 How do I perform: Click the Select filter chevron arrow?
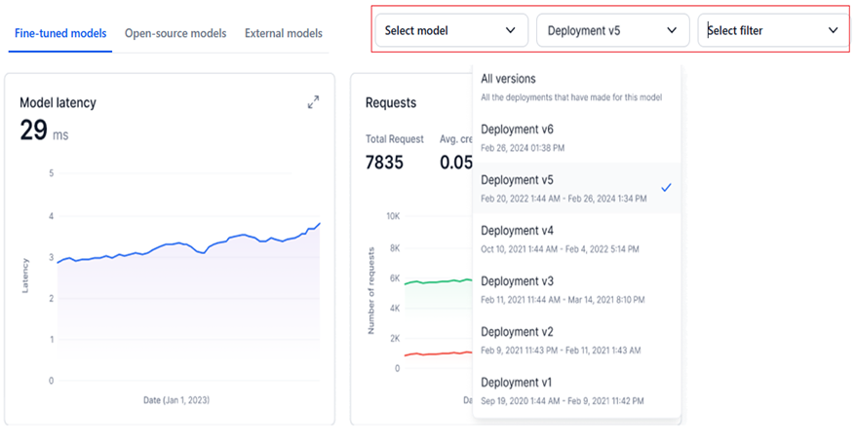(833, 31)
